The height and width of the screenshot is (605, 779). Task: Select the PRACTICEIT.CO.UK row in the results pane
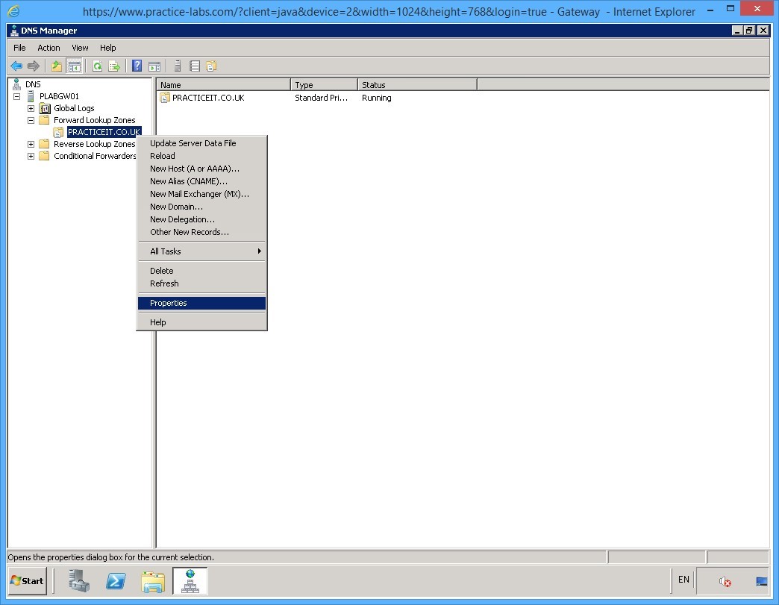(x=207, y=98)
